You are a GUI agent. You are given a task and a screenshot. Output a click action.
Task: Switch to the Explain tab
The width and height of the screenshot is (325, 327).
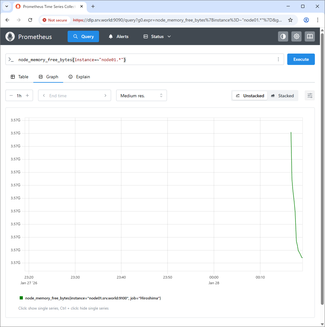tap(79, 77)
